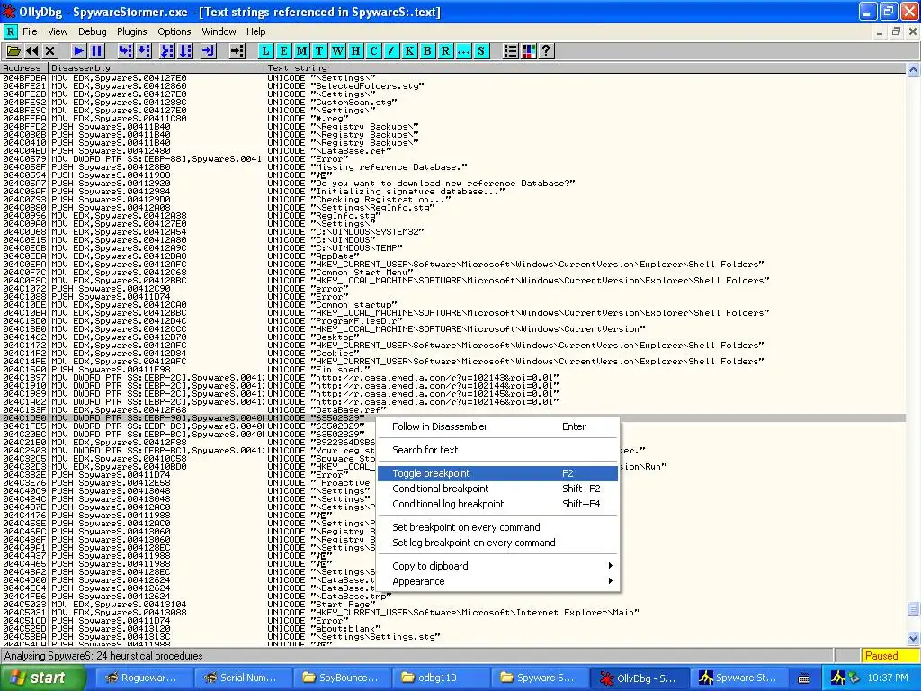Viewport: 921px width, 691px height.
Task: Click the "about:blank" string row
Action: click(x=453, y=629)
